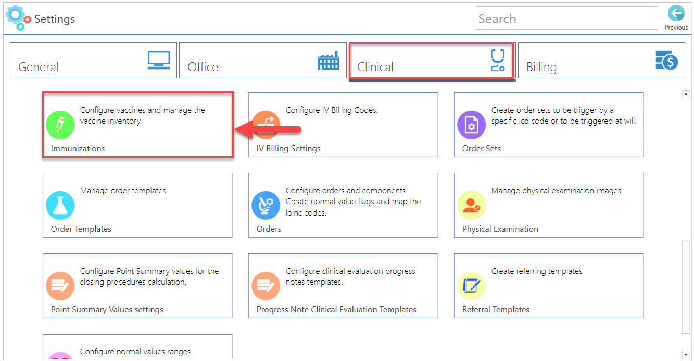Click the scrollbar down arrow

coord(686,355)
